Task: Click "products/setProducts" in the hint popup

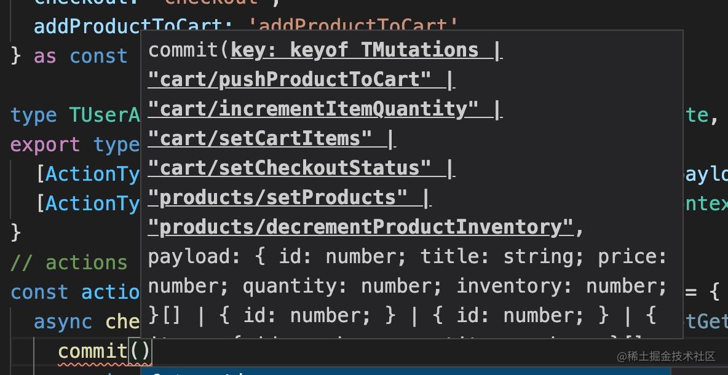Action: 278,198
